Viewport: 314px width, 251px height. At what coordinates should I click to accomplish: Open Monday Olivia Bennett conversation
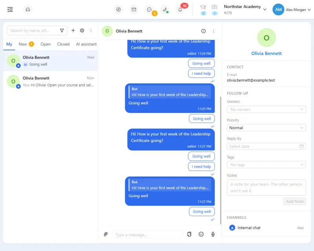pyautogui.click(x=51, y=81)
